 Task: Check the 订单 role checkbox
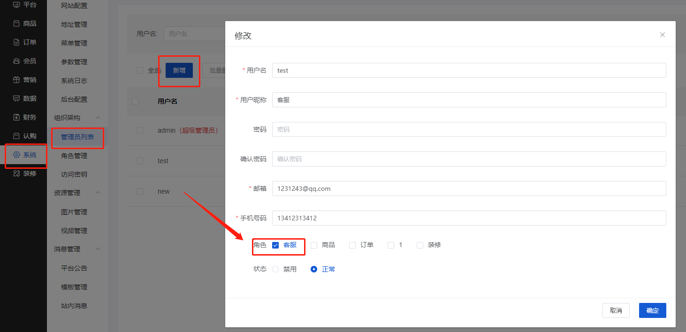coord(352,245)
